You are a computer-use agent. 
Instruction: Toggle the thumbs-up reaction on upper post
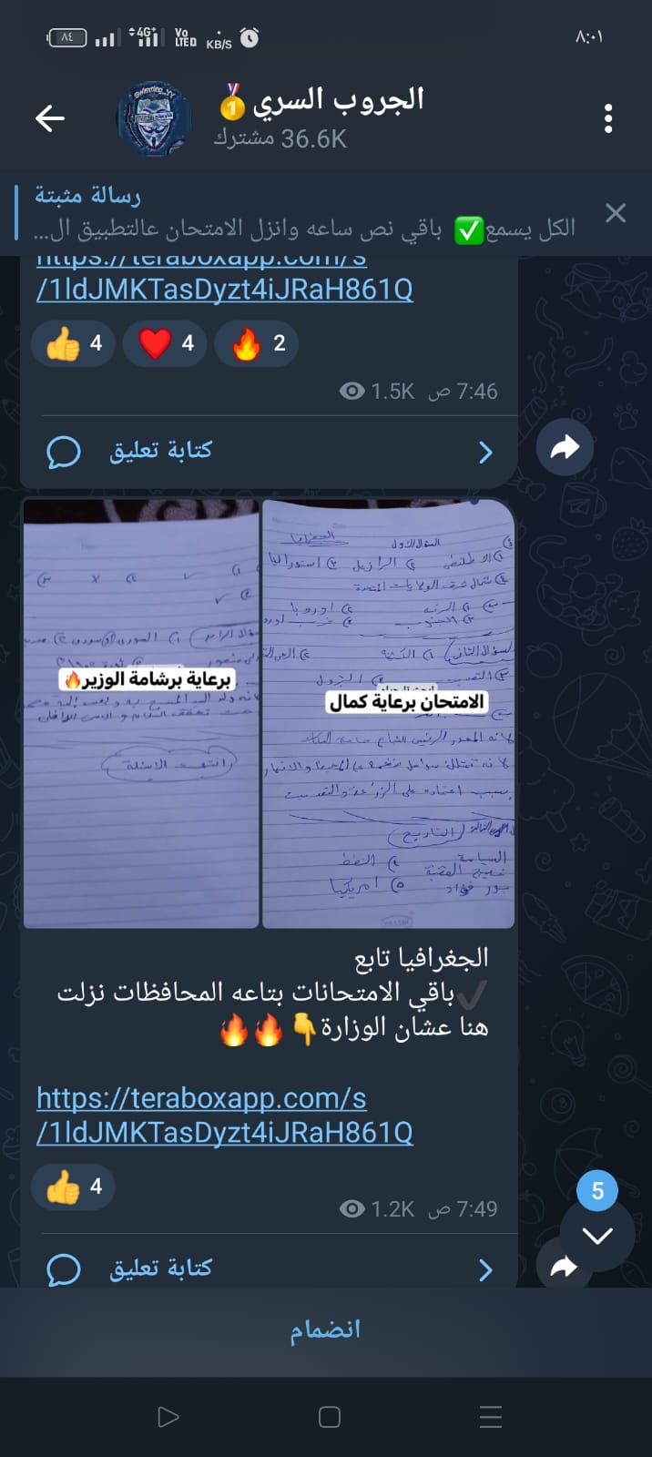73,344
